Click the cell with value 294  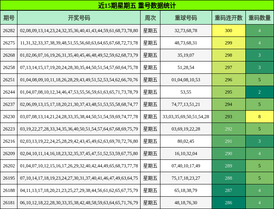[x=229, y=104]
